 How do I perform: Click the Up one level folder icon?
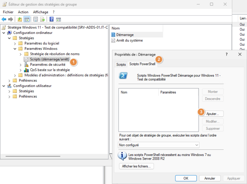20,19
